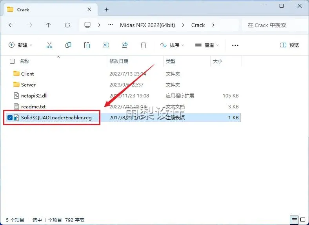
Task: Paste using the clipboard icon
Action: 87,45
